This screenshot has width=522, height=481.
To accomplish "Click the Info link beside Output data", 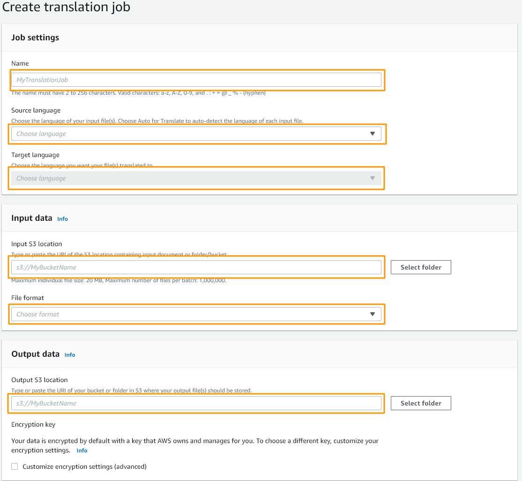I will pos(69,355).
